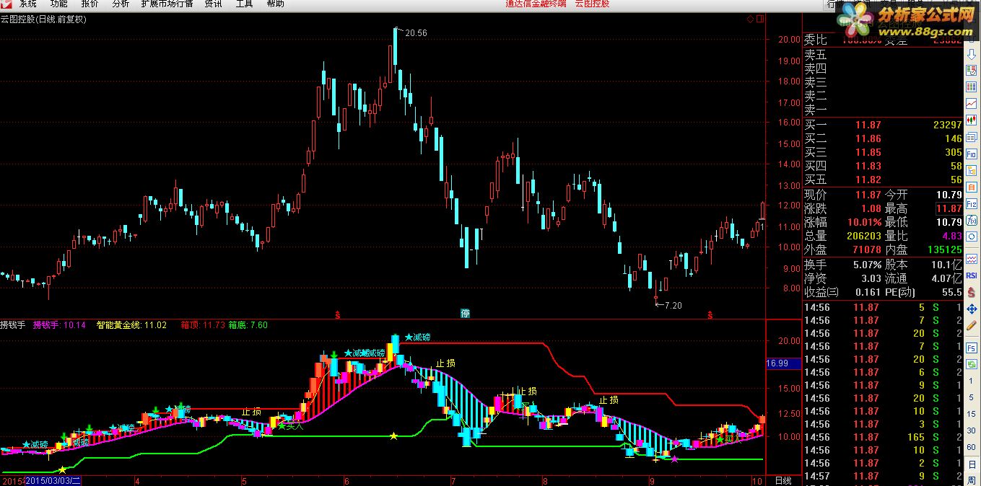Switch to the intraday line chart icon
Image resolution: width=981 pixels, height=486 pixels.
[x=972, y=102]
